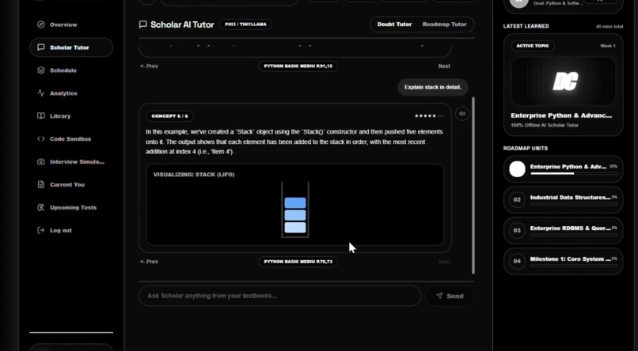Image resolution: width=638 pixels, height=351 pixels.
Task: Click Next above the Explain stack message
Action: pyautogui.click(x=444, y=66)
